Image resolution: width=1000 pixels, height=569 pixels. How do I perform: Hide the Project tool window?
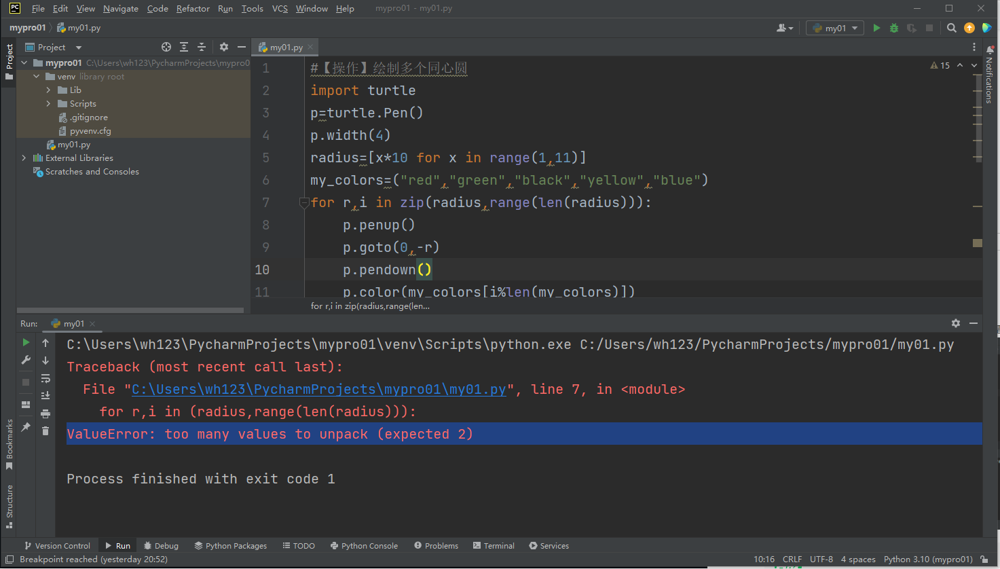(242, 47)
